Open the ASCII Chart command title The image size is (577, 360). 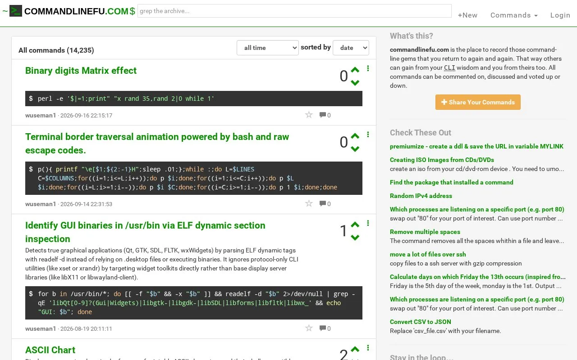point(50,350)
